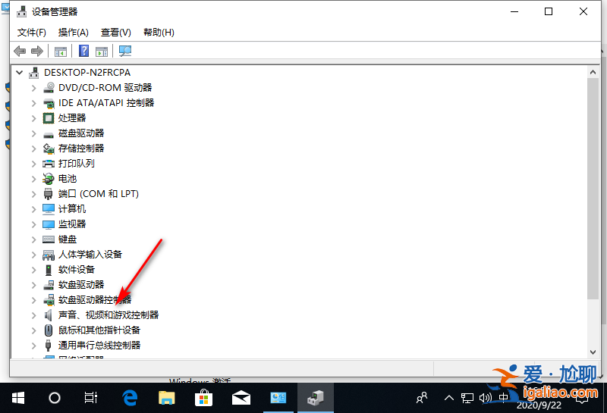Select the 软件设备 icon
The image size is (607, 413).
point(49,270)
